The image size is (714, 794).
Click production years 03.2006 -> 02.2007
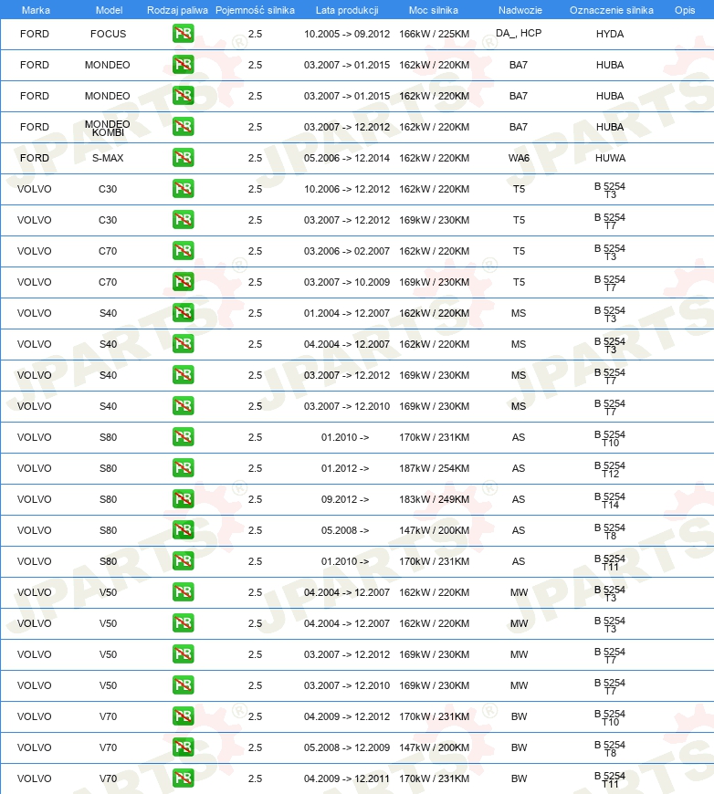(x=347, y=251)
